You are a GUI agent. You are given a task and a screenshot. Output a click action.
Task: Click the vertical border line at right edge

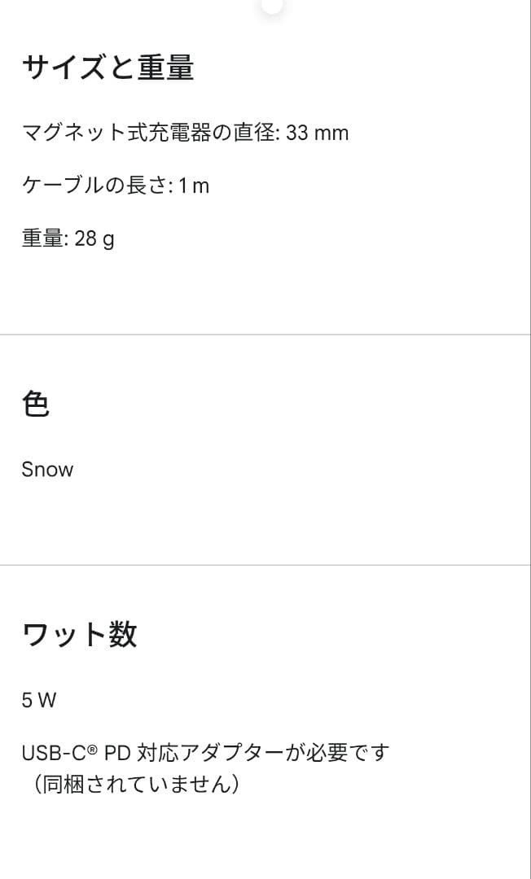click(x=529, y=439)
